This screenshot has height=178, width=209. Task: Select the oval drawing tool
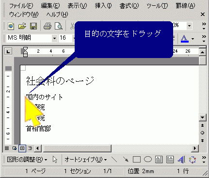(x=148, y=160)
